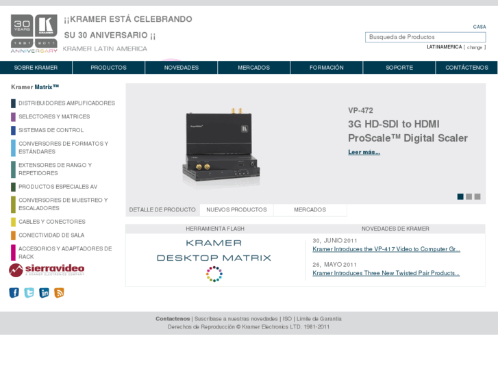Open the Sobre Kramer menu
This screenshot has width=498, height=373.
pyautogui.click(x=36, y=68)
